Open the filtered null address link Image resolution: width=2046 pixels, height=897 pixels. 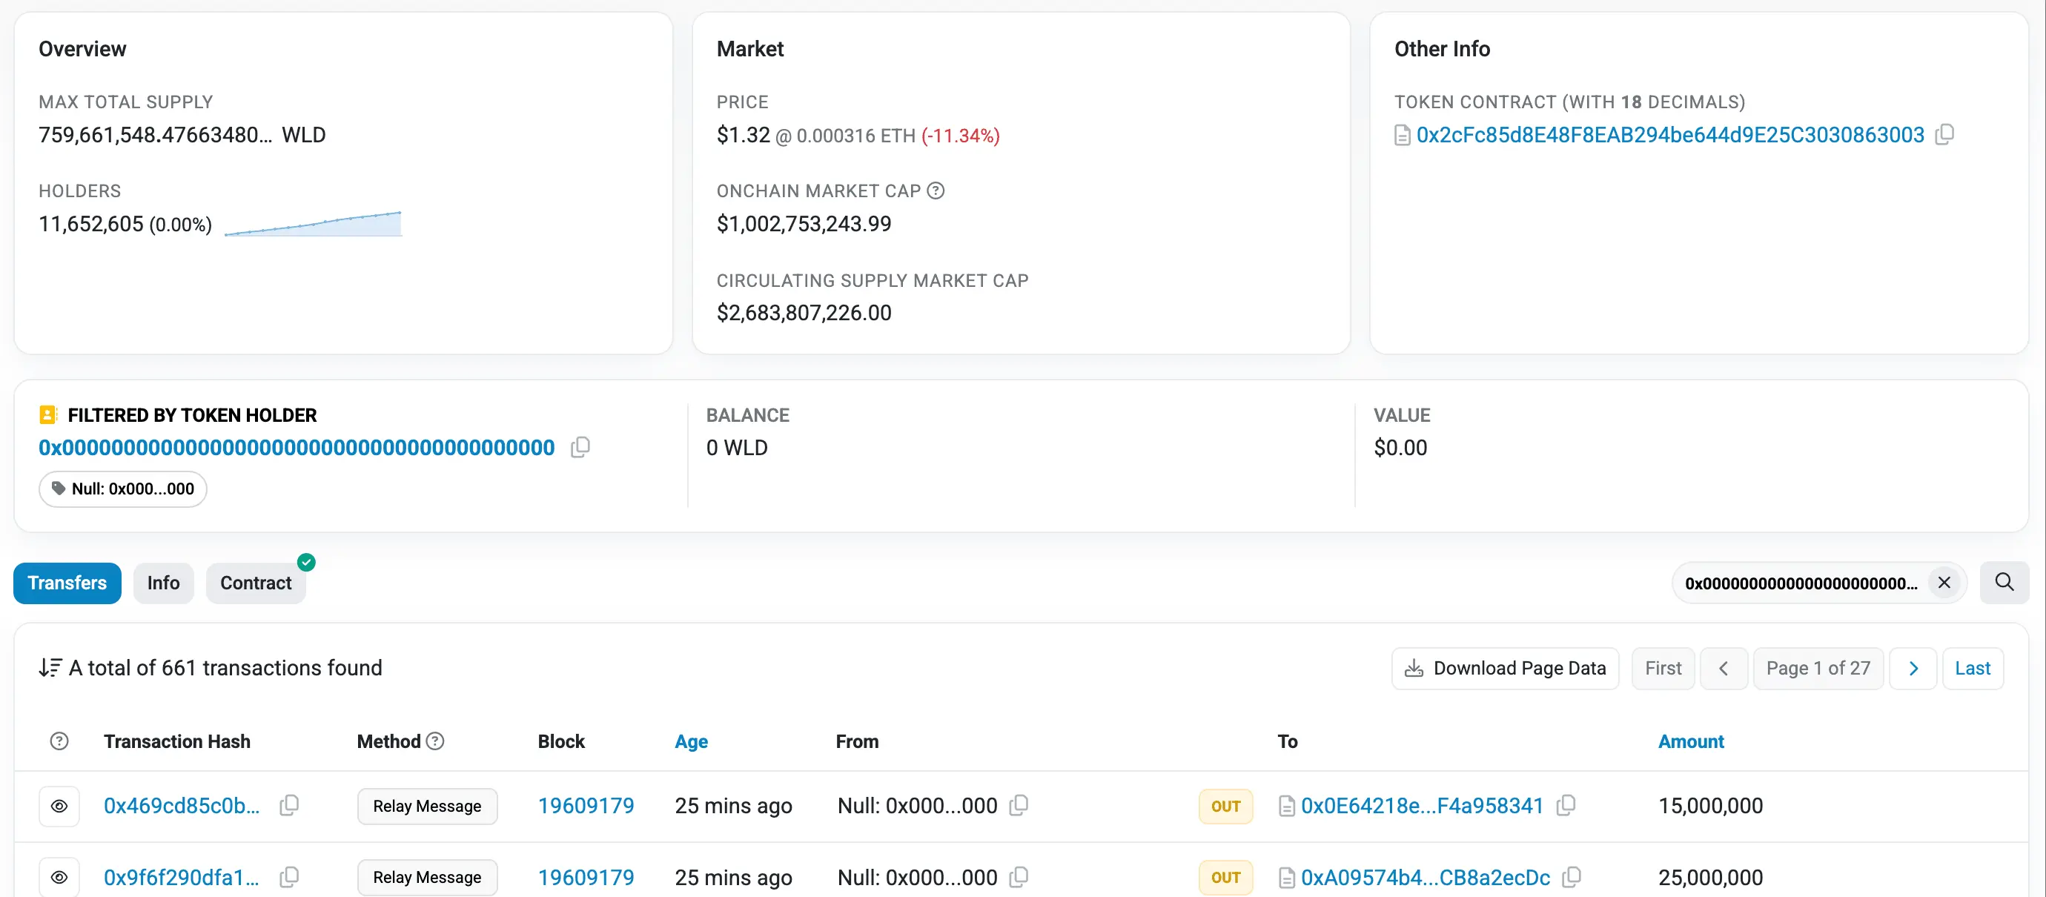(x=297, y=448)
